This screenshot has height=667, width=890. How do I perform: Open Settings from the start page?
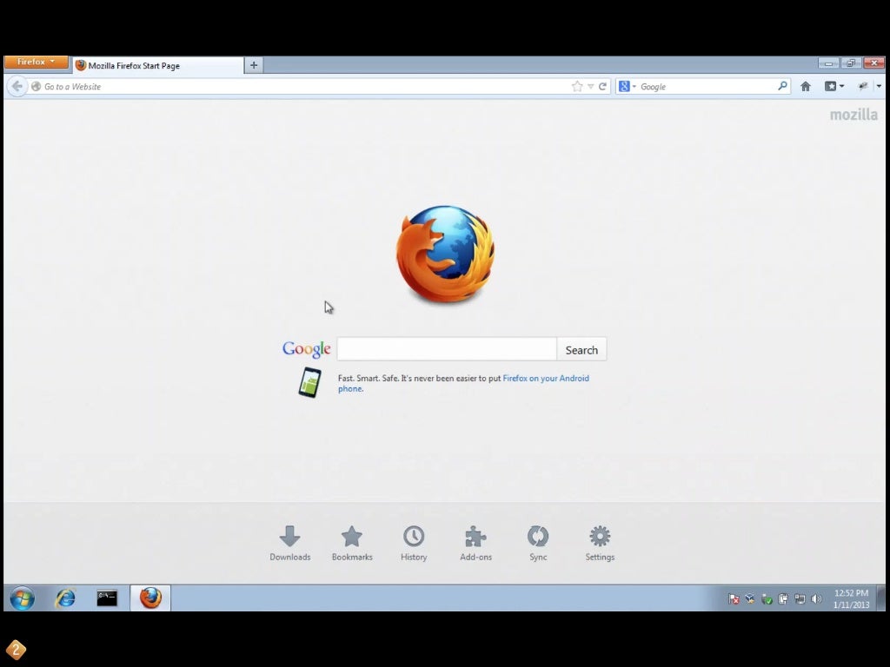pos(600,544)
